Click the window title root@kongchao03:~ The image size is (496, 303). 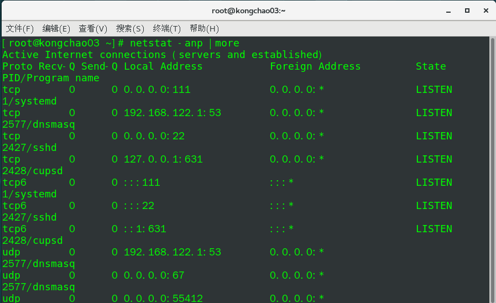click(249, 11)
